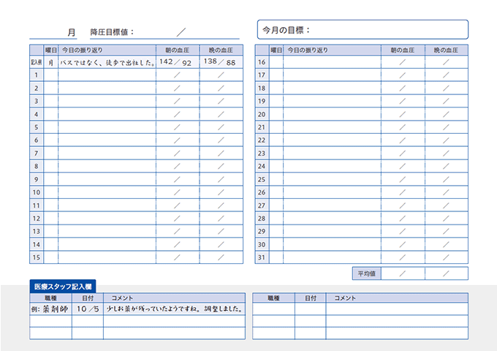Click day 10 晩の血圧 cell

pos(221,192)
